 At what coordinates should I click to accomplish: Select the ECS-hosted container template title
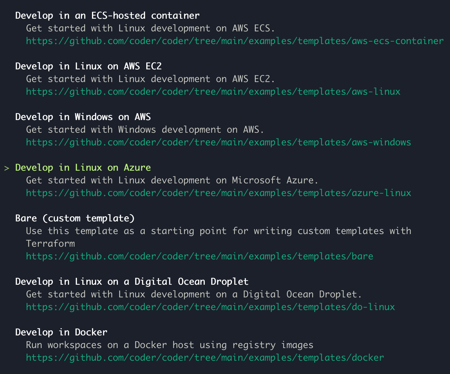click(x=107, y=15)
